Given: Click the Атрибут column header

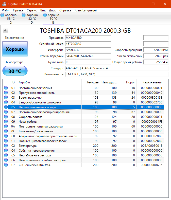Looking at the screenshot, I should (x=49, y=82).
